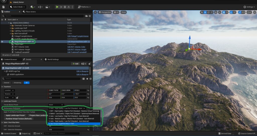
Task: Save the current level with the floppy icon
Action: point(4,7)
